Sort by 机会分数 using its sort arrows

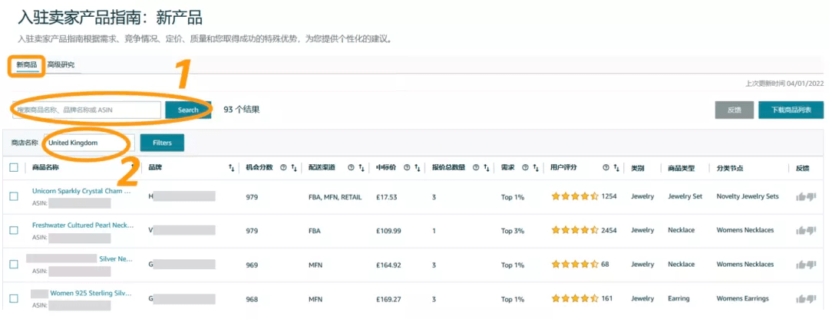[294, 167]
